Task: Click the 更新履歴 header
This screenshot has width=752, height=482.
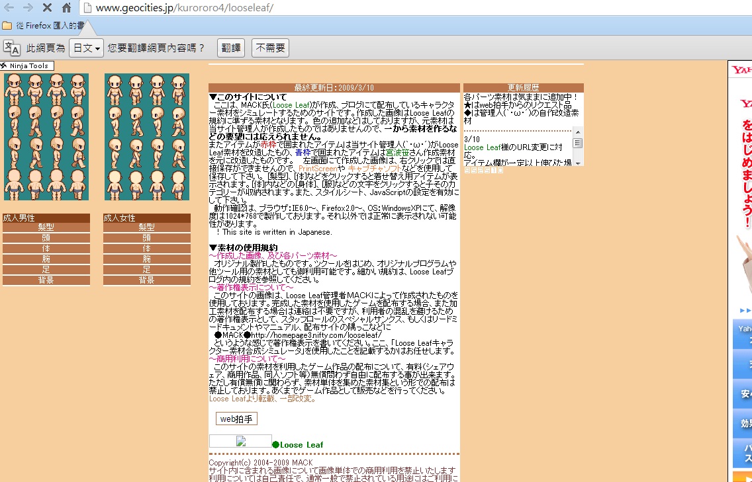Action: click(x=523, y=88)
